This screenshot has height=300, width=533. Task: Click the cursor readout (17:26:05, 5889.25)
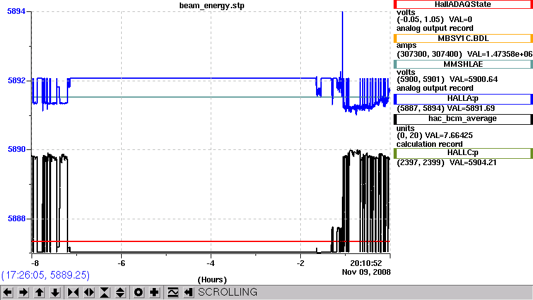point(45,275)
